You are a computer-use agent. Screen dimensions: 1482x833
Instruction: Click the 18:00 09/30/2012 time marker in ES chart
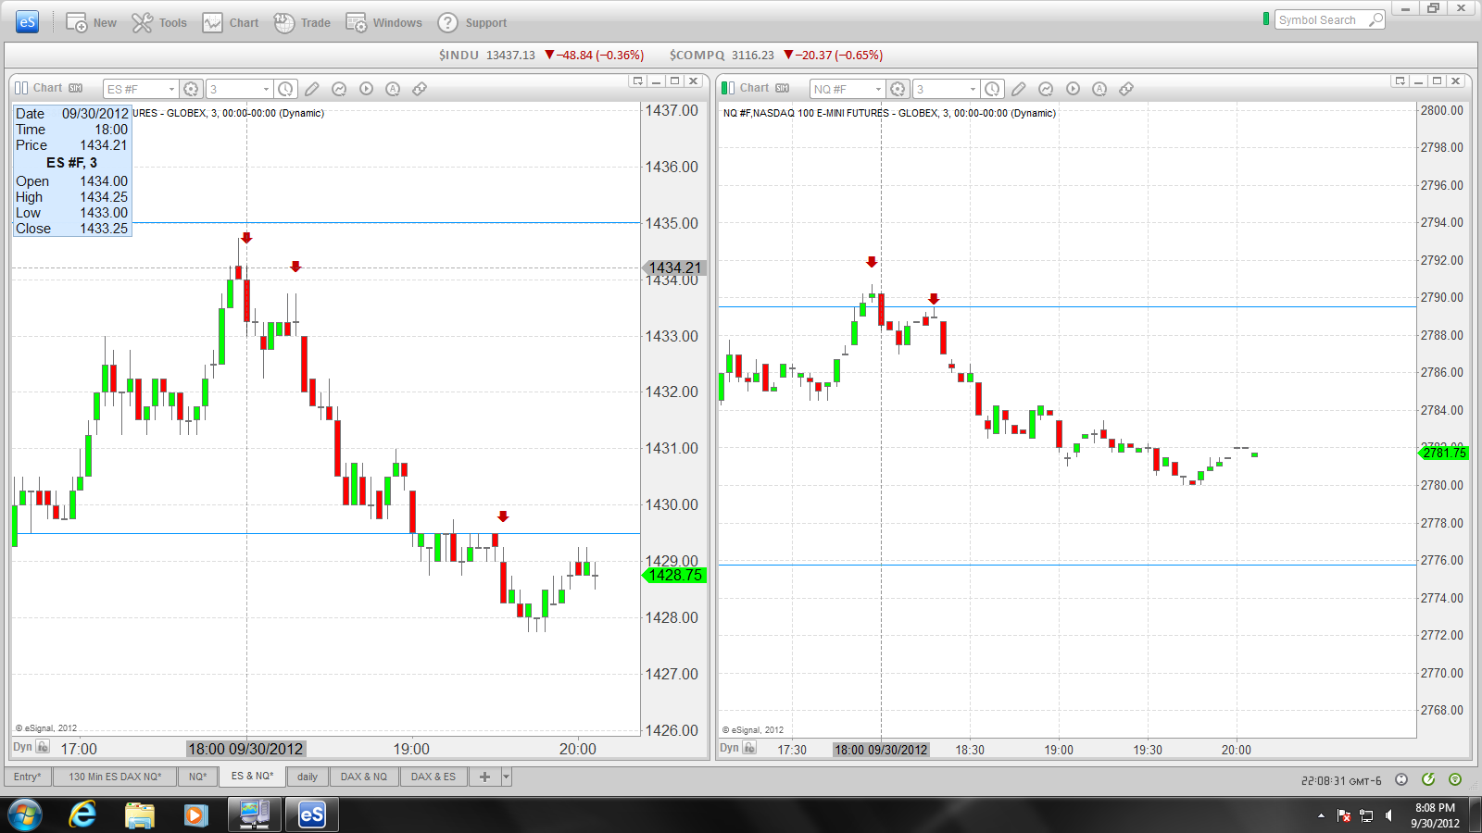[245, 749]
